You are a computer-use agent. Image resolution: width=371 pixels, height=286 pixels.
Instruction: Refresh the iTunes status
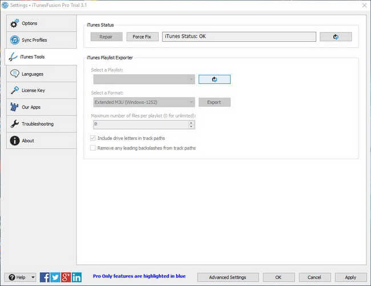point(336,37)
